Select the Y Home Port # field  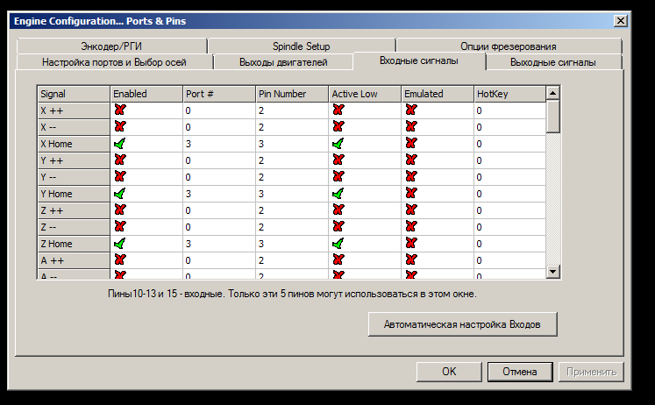point(217,194)
